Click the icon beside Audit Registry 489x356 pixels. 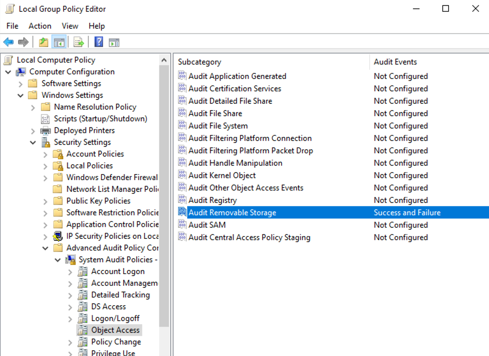click(x=182, y=200)
